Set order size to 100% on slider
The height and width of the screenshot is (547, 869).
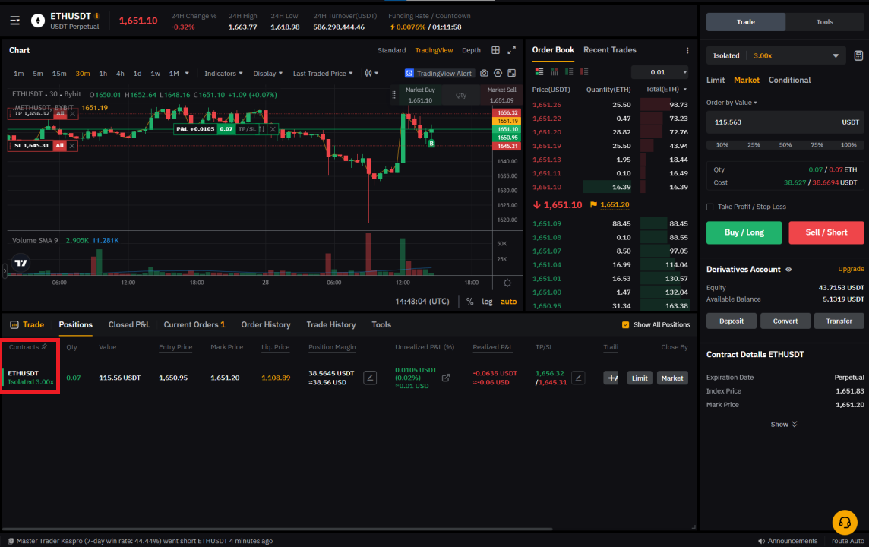[848, 144]
